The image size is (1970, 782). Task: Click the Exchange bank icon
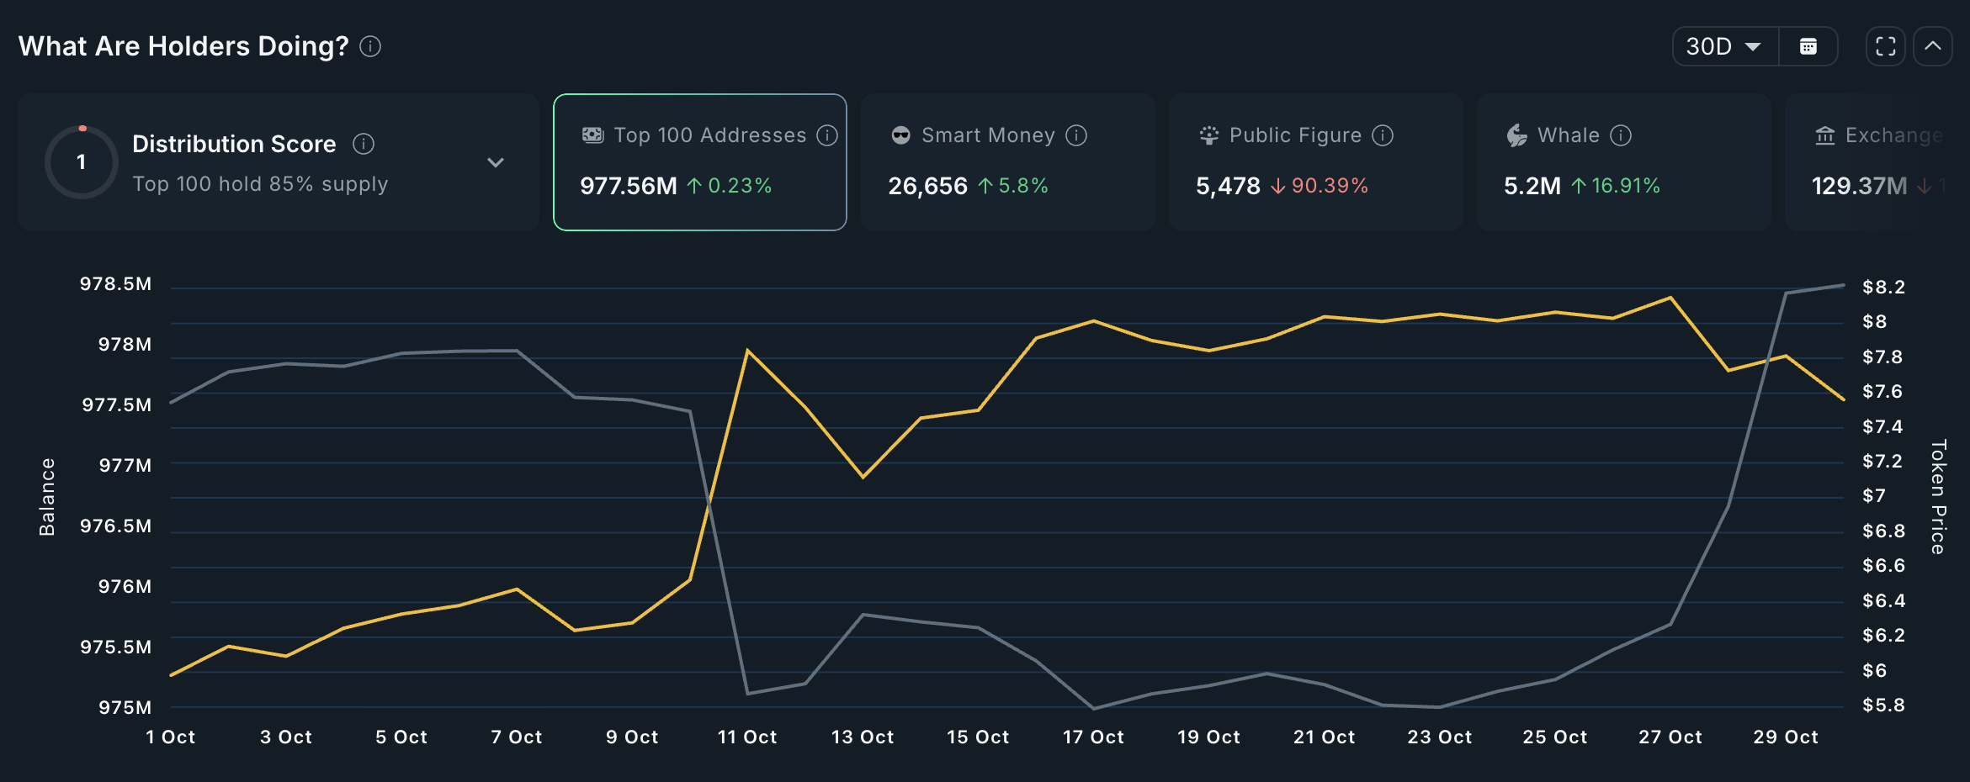(1824, 135)
